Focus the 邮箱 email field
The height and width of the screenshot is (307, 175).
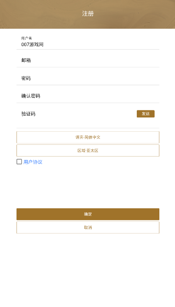pyautogui.click(x=88, y=60)
